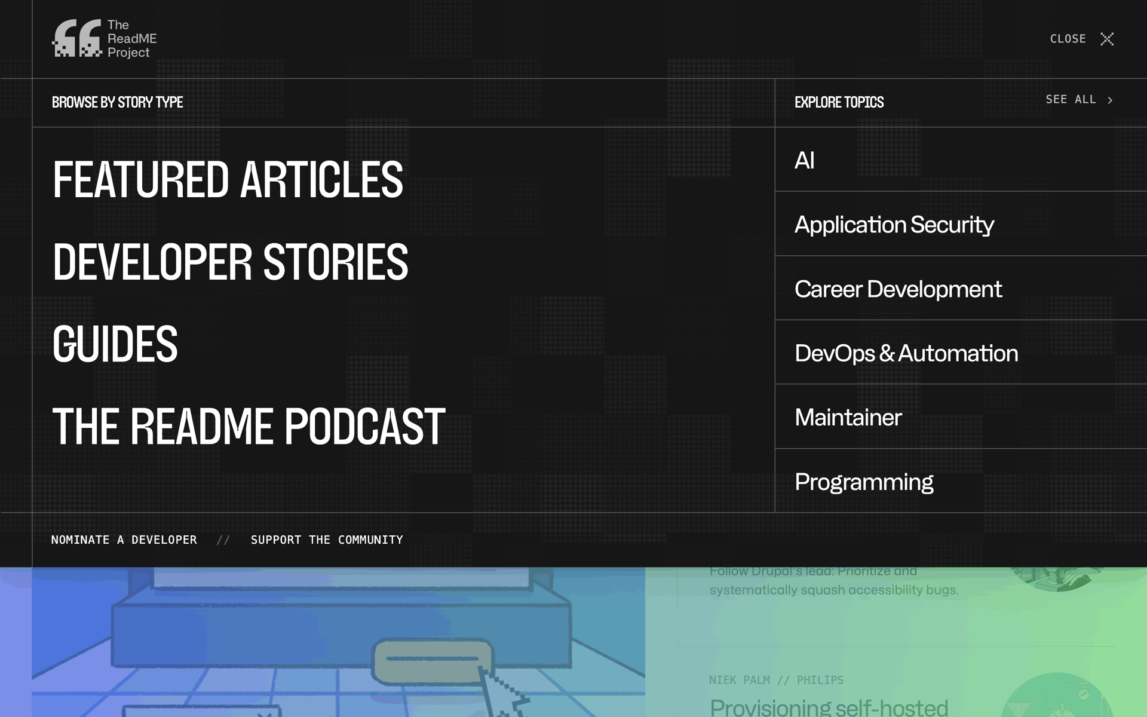Choose the Career Development topic
The width and height of the screenshot is (1147, 717).
click(898, 289)
